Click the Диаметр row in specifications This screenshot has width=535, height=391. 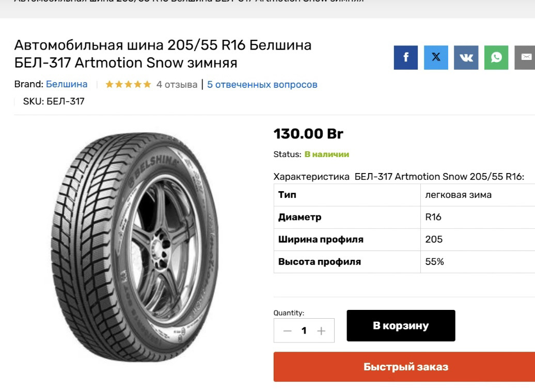(403, 217)
